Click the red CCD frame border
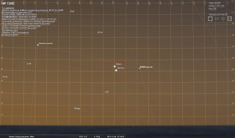 point(117,62)
